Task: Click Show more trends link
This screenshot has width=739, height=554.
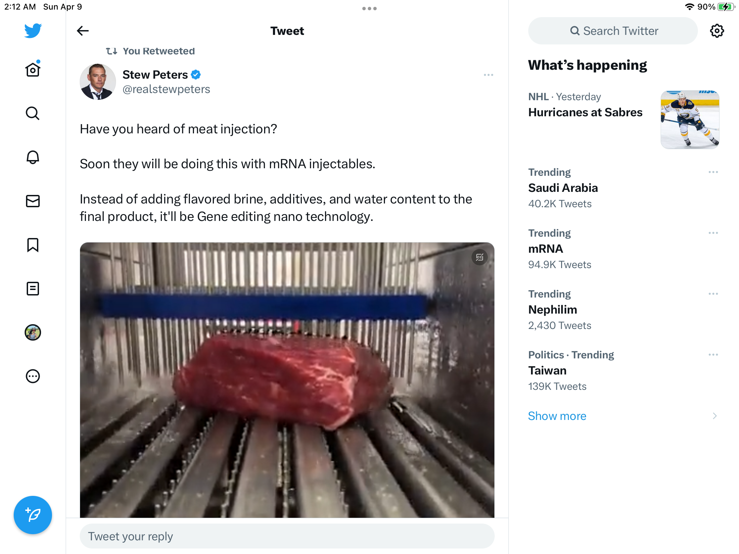Action: [x=557, y=416]
